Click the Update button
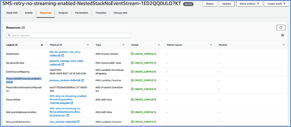Image resolution: width=291 pixels, height=127 pixels. pyautogui.click(x=227, y=4)
